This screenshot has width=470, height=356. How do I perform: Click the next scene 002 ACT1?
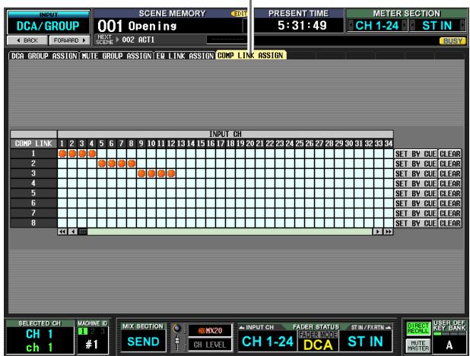coord(138,40)
